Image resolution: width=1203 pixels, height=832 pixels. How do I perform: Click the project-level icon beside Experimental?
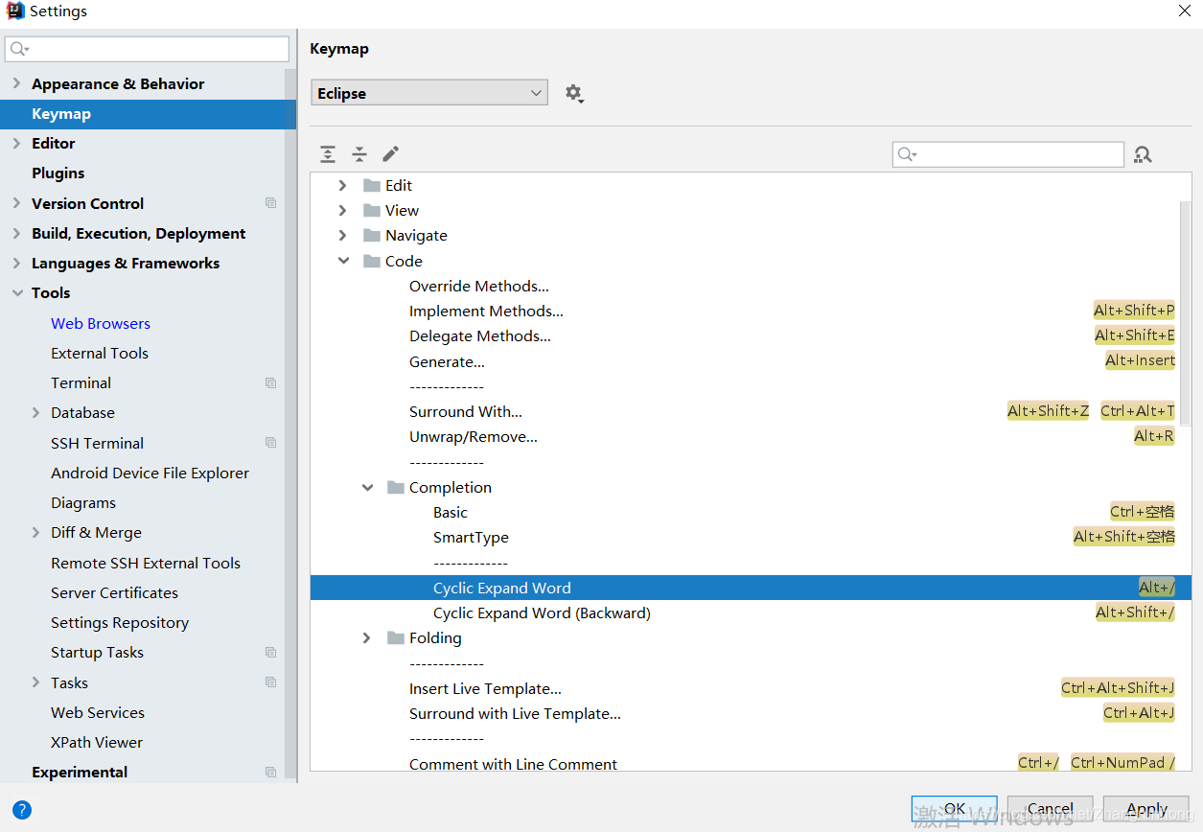pyautogui.click(x=271, y=772)
